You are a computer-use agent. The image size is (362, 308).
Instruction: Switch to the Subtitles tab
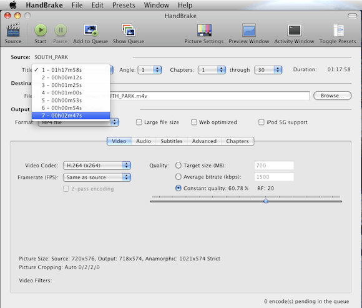[171, 141]
